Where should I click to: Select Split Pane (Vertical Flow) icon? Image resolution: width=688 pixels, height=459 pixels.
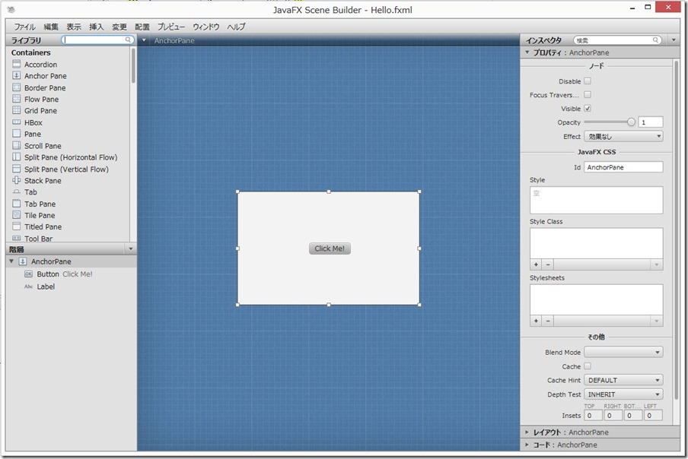pyautogui.click(x=17, y=169)
